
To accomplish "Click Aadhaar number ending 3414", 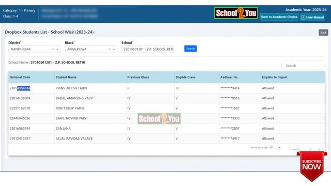I will tap(230, 88).
